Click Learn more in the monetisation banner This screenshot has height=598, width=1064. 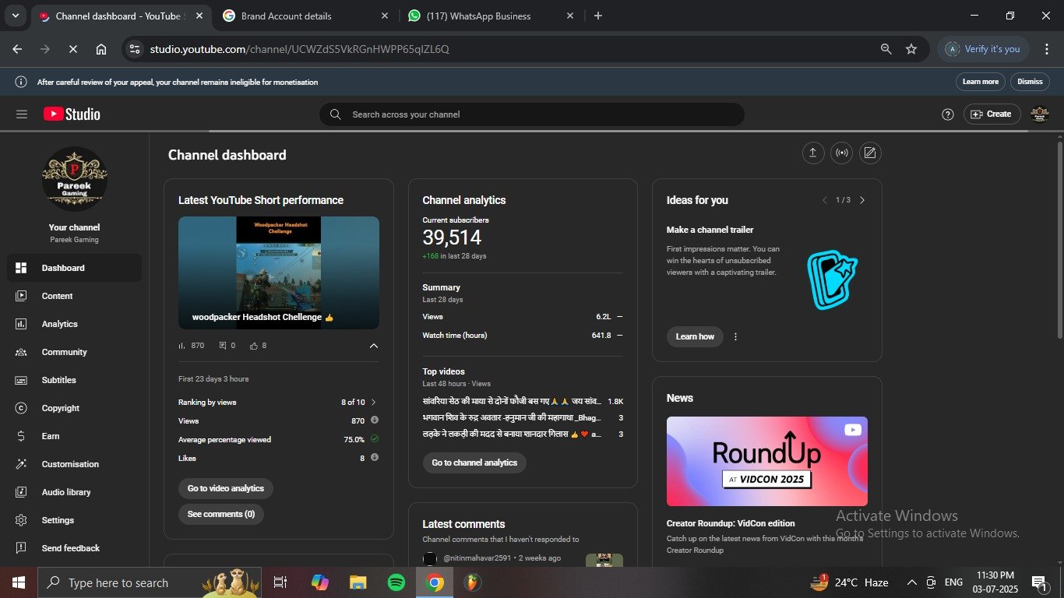[x=980, y=82]
